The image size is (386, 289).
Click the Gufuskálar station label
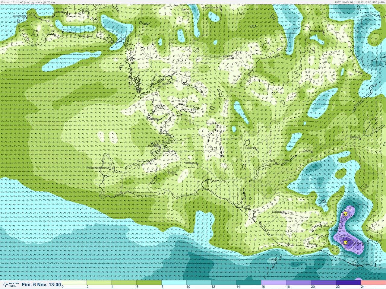(x=19, y=16)
